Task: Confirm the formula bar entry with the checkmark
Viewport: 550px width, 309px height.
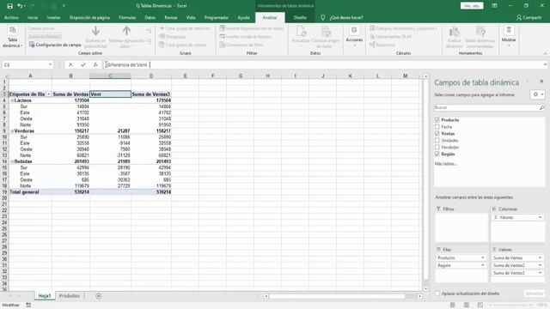Action: [x=83, y=65]
